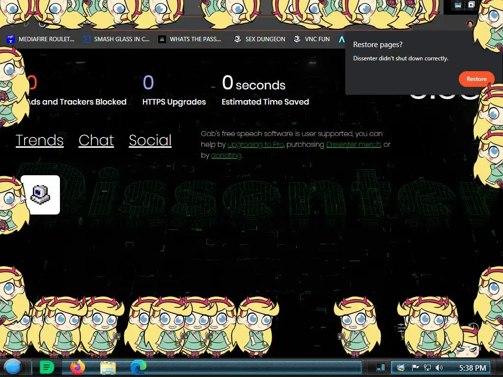This screenshot has height=377, width=503.
Task: Click the purple 0 HTTPS count
Action: 148,82
